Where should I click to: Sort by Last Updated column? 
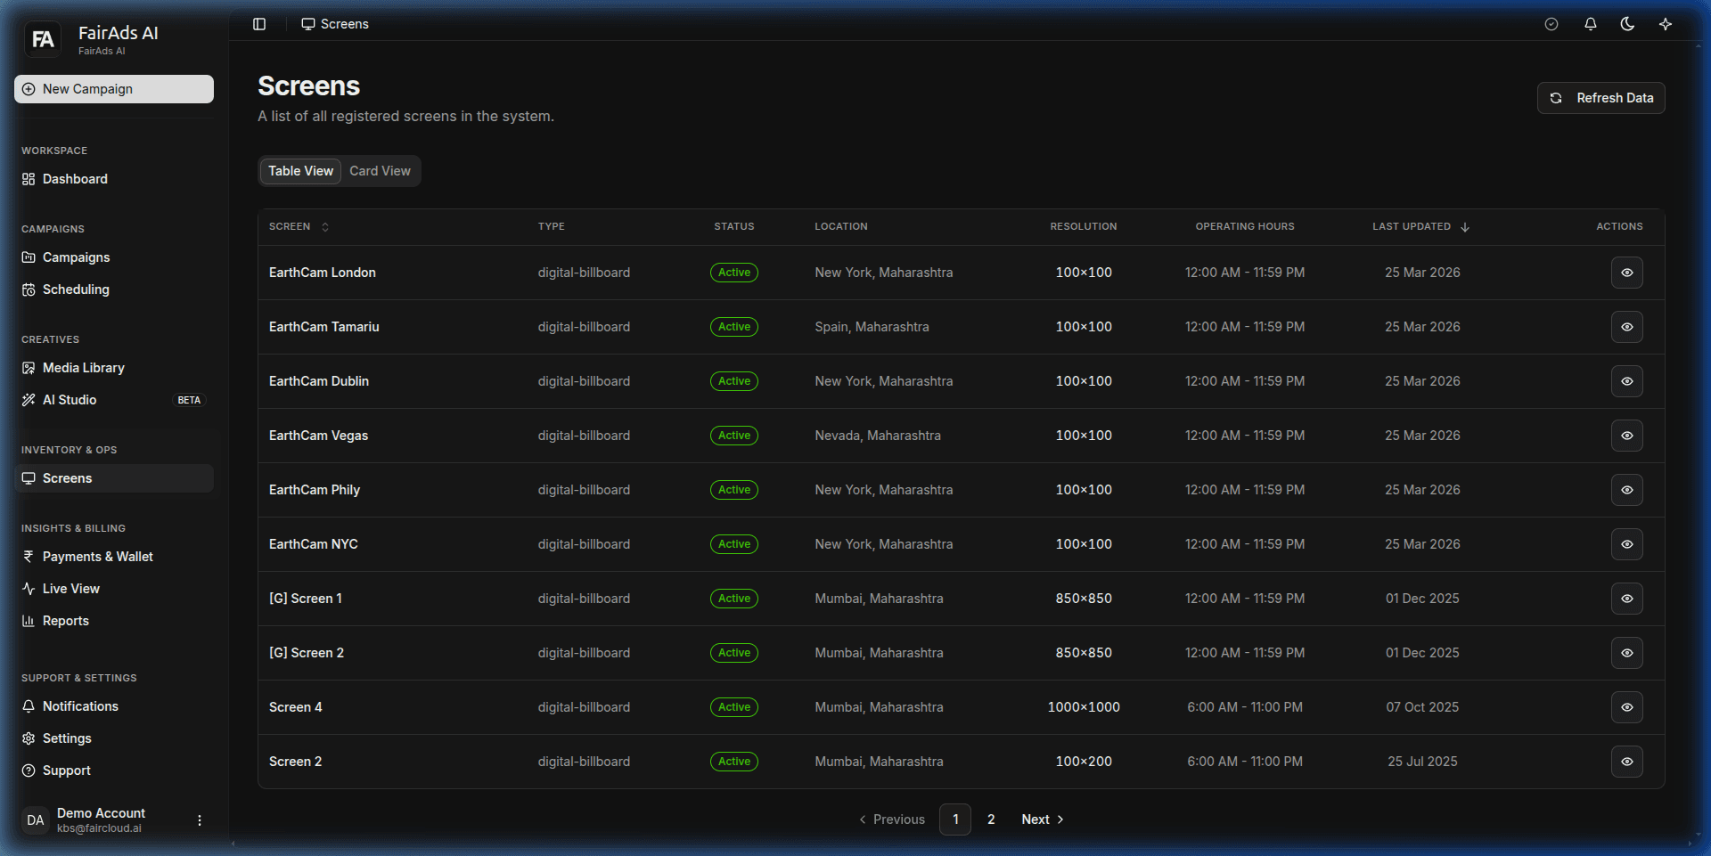[1420, 226]
